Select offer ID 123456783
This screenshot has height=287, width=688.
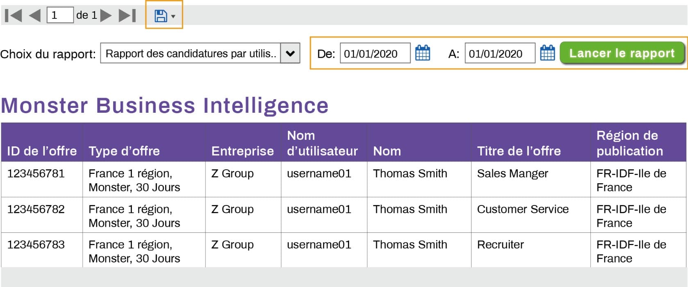click(x=36, y=244)
